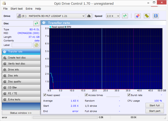This screenshot has width=168, height=121.
Task: Click the label edit icon
Action: coord(36,45)
